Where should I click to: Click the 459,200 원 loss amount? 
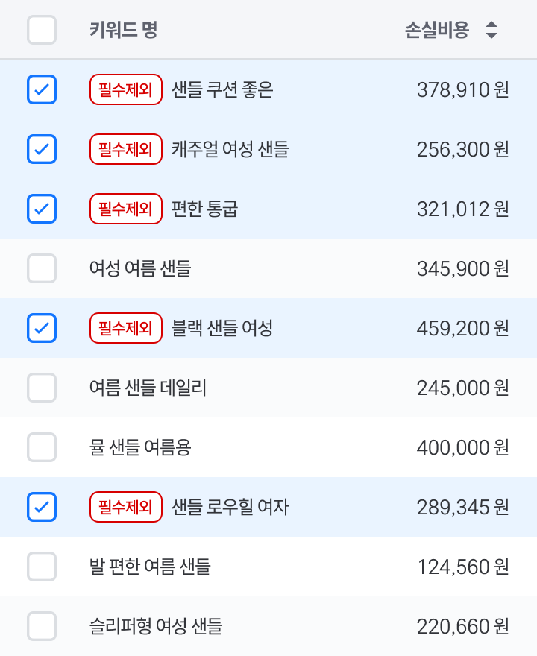point(462,329)
